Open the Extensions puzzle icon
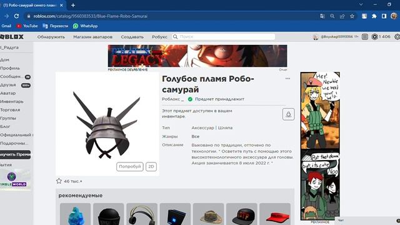The image size is (400, 225). (x=374, y=16)
